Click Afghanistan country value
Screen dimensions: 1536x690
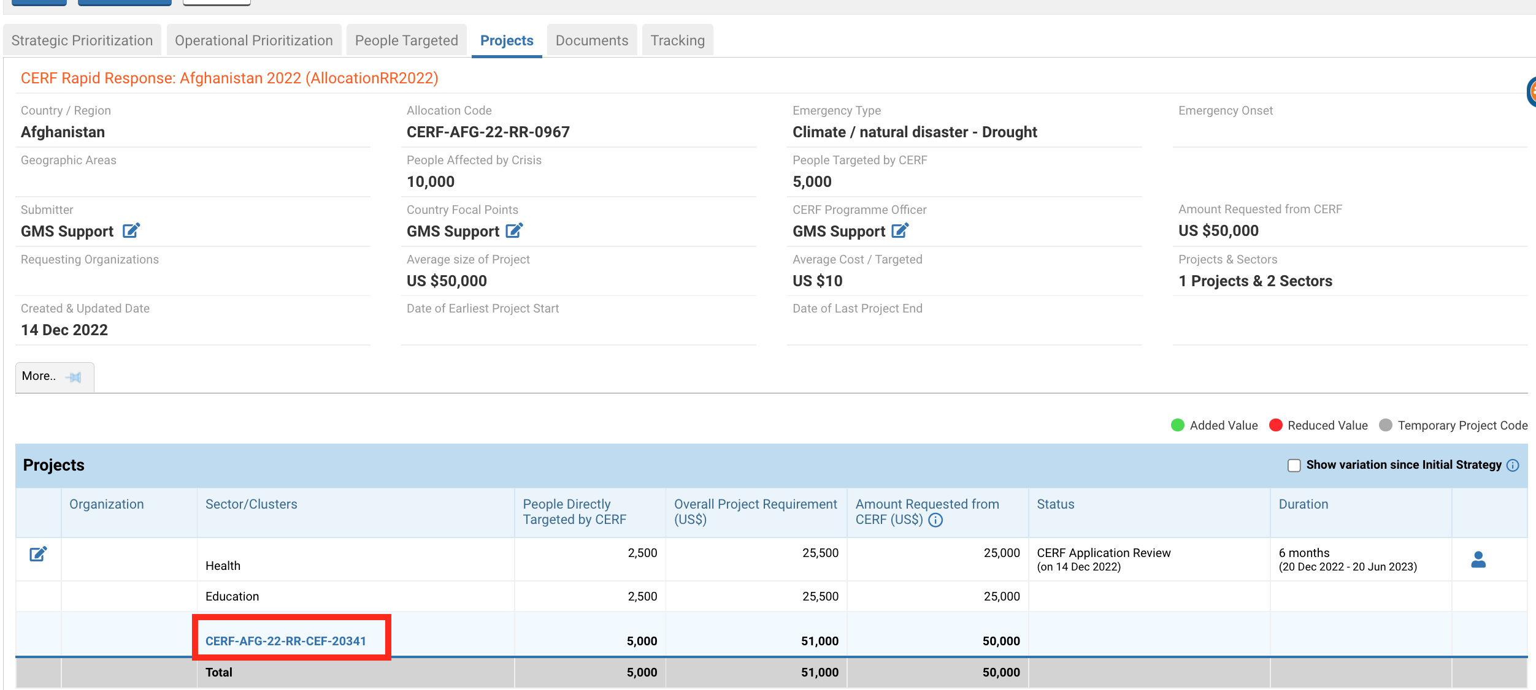pos(63,132)
